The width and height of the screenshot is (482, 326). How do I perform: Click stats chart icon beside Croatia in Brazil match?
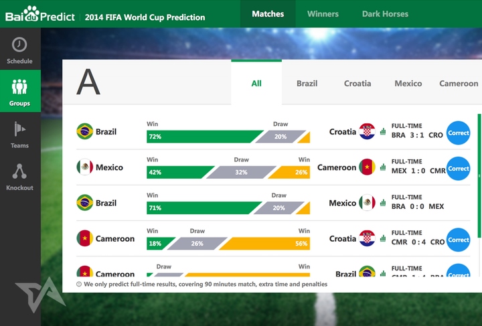pyautogui.click(x=383, y=131)
